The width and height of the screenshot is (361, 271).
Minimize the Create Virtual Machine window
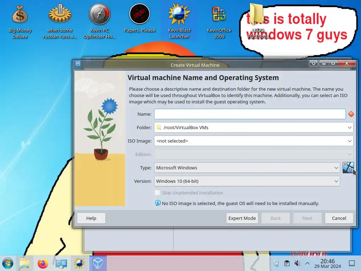(x=324, y=64)
